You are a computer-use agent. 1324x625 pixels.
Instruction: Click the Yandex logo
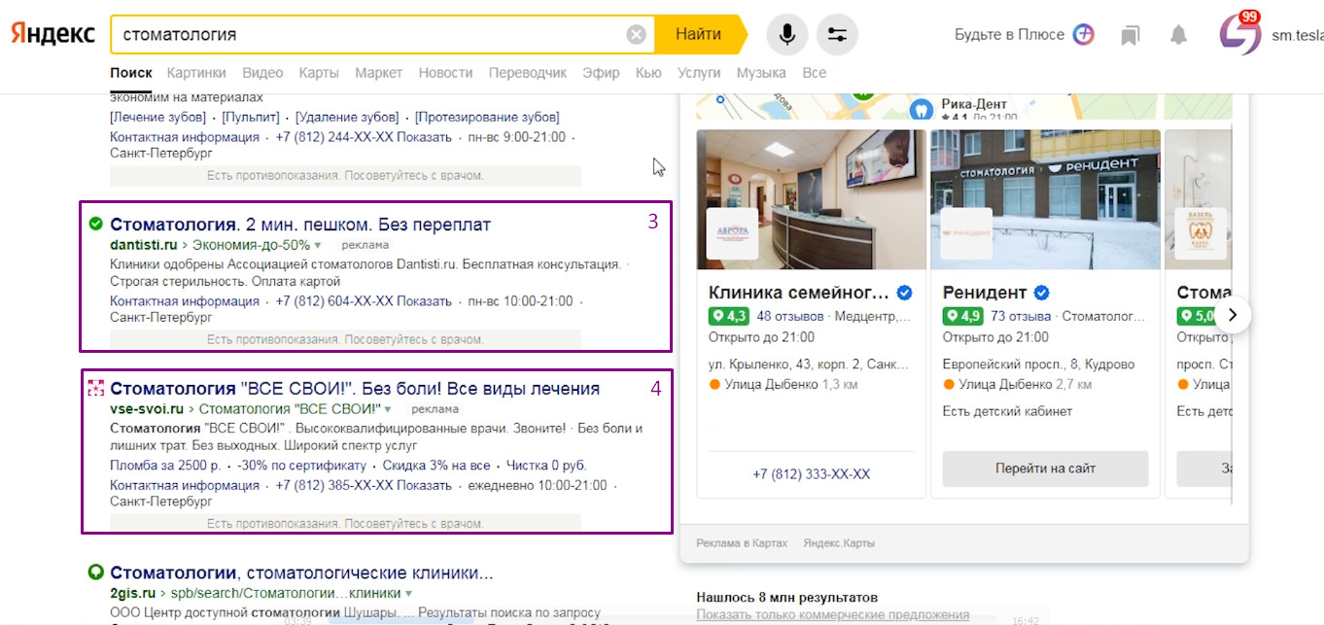(53, 34)
